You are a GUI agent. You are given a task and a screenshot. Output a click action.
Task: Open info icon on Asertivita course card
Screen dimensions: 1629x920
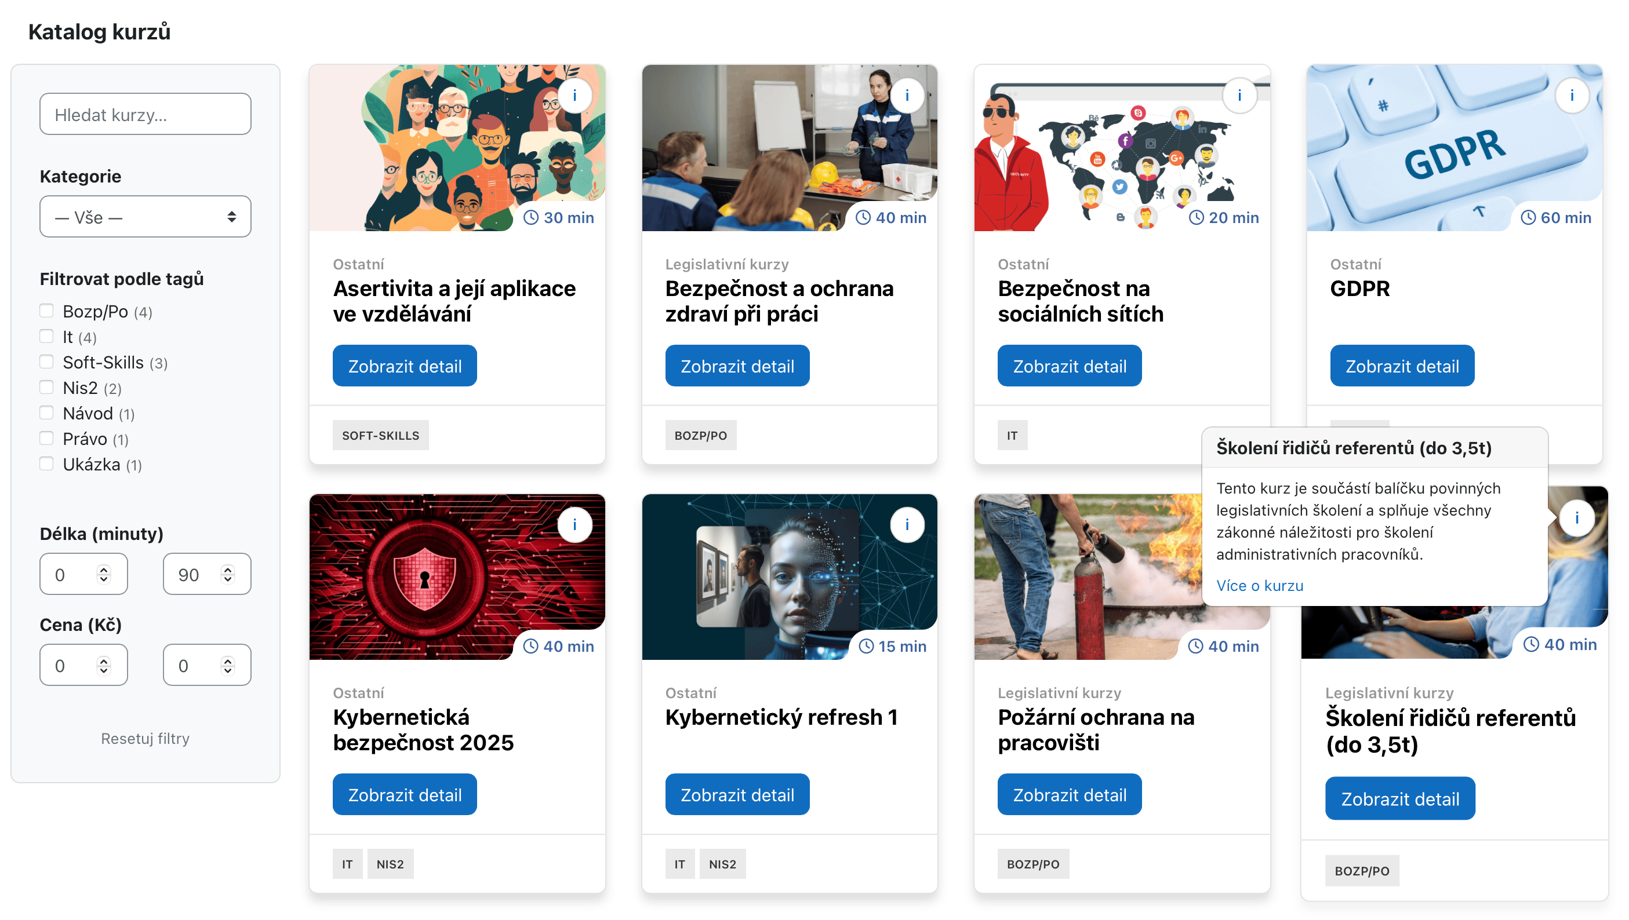pos(574,96)
